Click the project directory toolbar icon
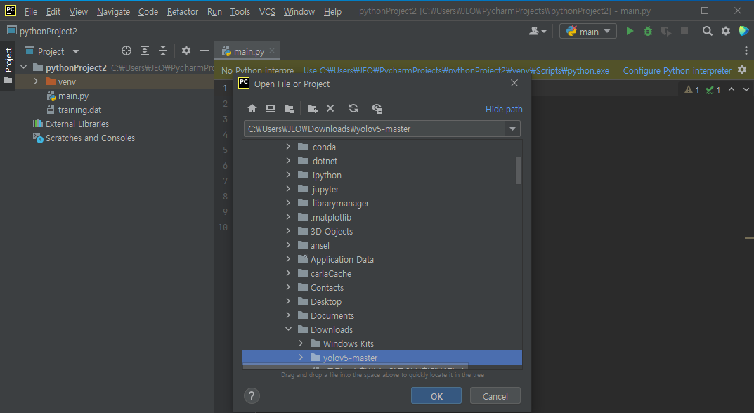 click(x=289, y=108)
